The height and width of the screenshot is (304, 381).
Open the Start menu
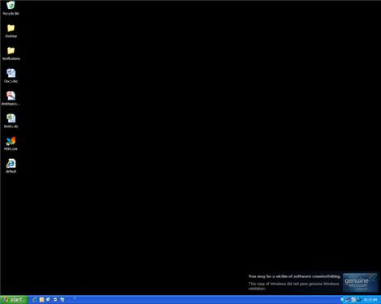[x=14, y=300]
